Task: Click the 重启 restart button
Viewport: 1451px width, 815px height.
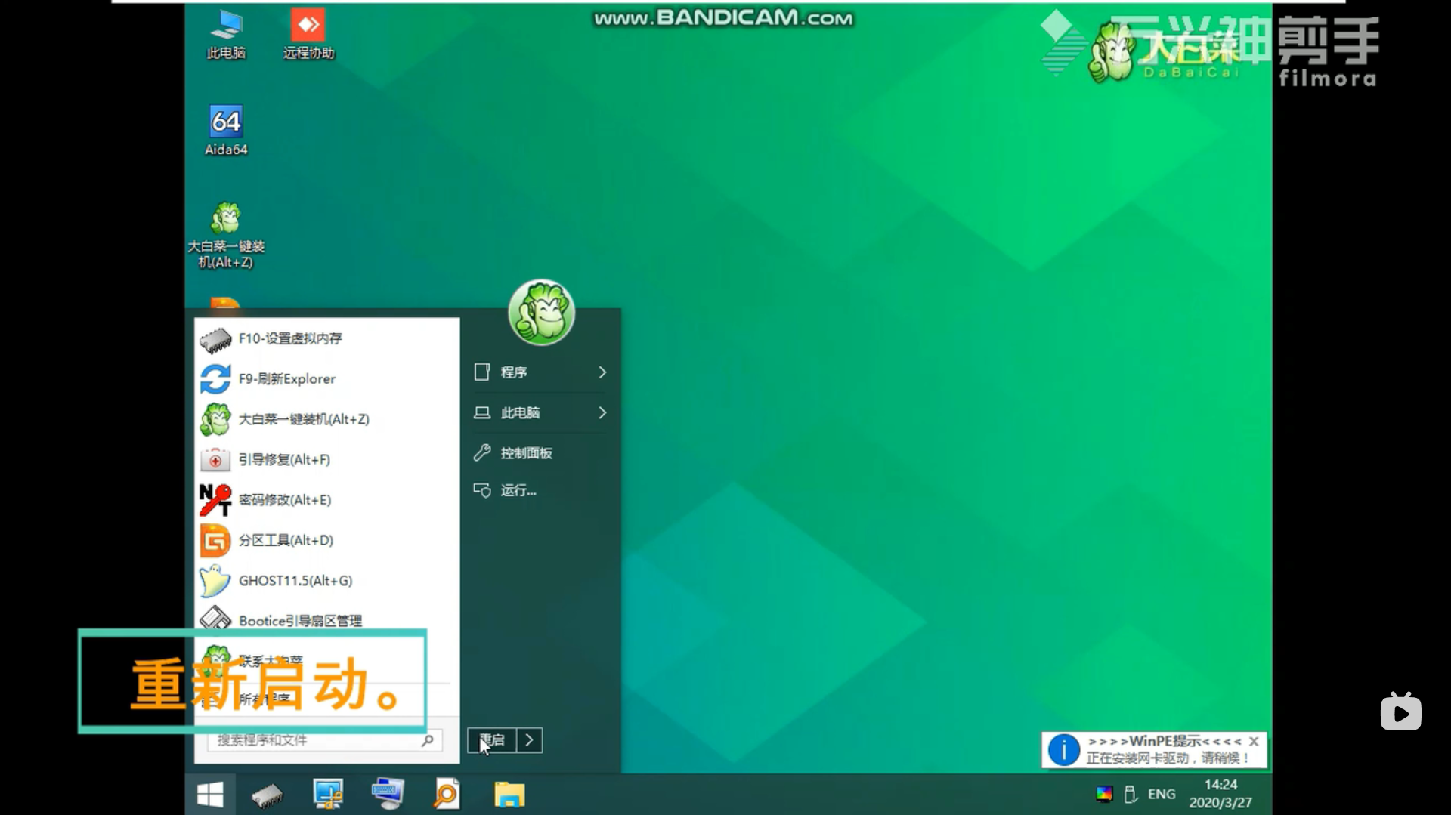Action: click(493, 740)
